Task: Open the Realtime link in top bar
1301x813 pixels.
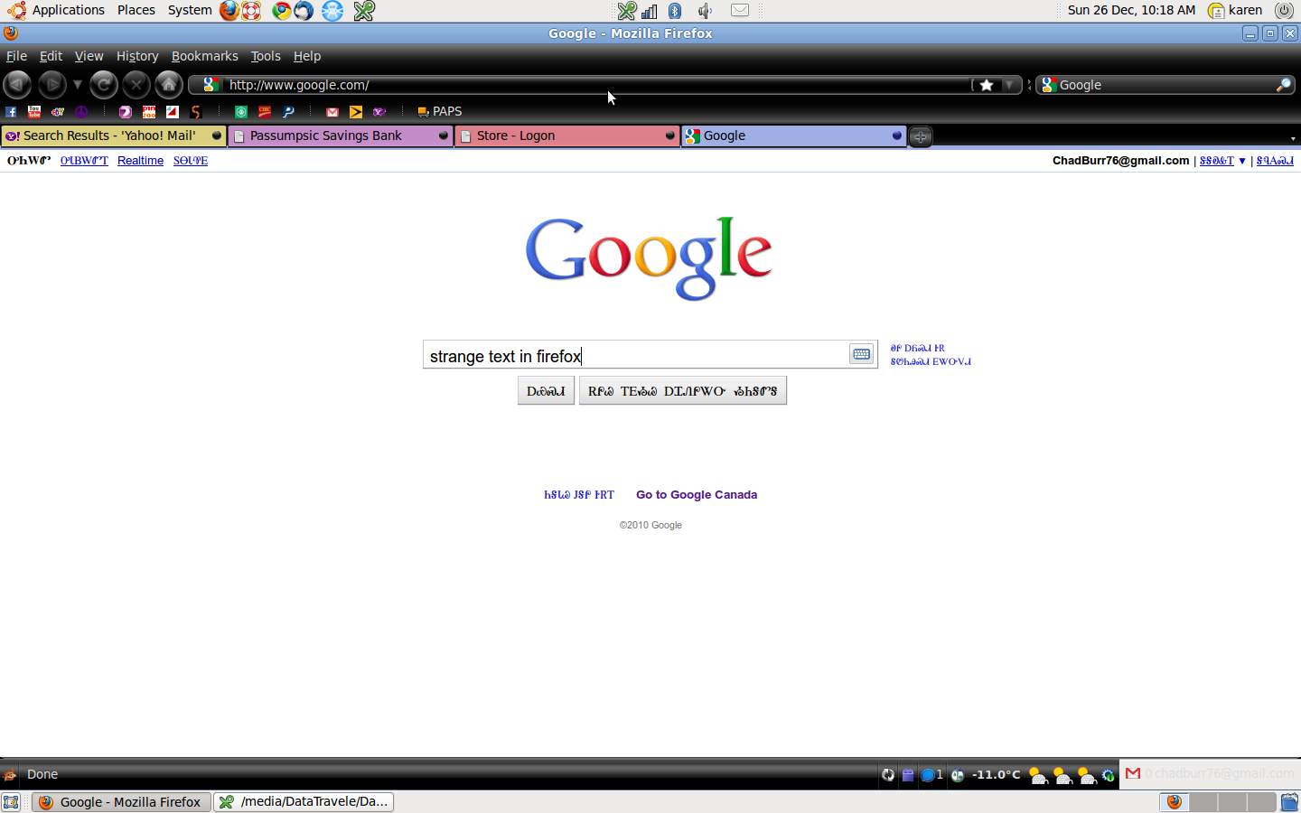Action: point(141,161)
